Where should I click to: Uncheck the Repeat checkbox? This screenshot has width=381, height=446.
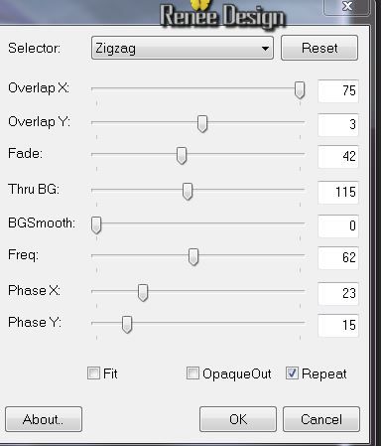pyautogui.click(x=292, y=373)
